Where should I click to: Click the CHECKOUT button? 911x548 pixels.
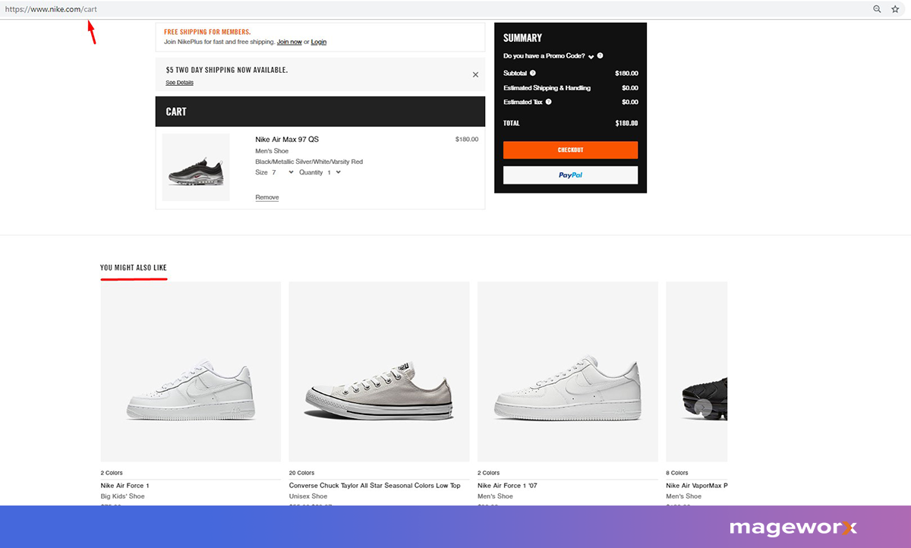[x=570, y=150]
